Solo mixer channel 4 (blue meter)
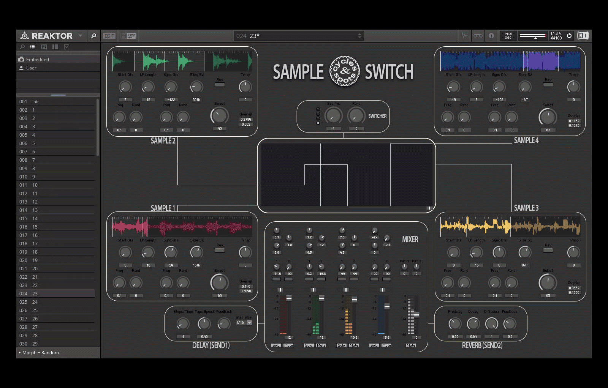Screen dimensions: 608x388 click(x=374, y=345)
